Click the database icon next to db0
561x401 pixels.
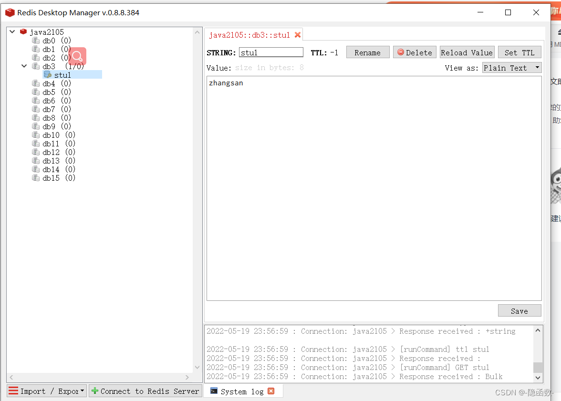click(35, 41)
